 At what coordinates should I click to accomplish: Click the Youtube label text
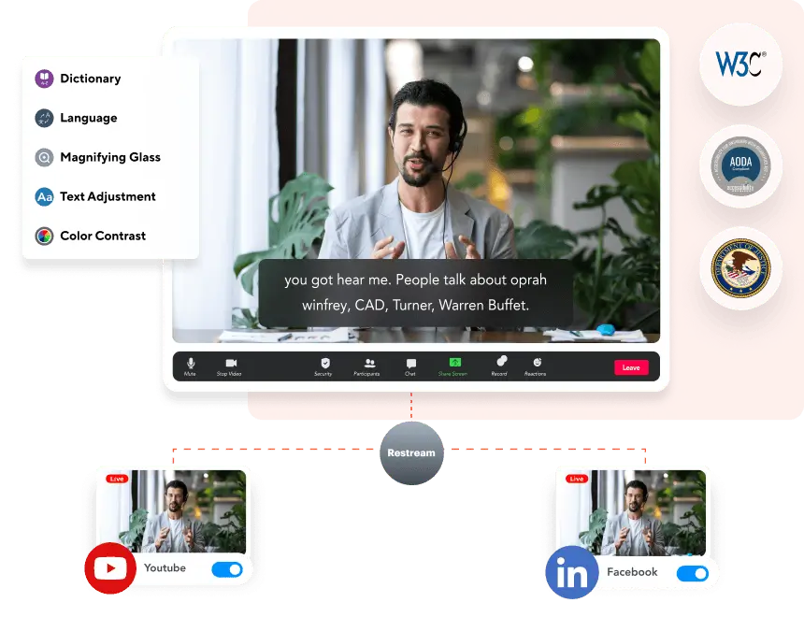click(165, 567)
